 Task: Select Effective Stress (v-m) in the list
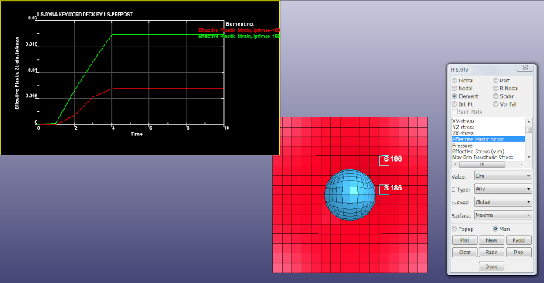(478, 152)
